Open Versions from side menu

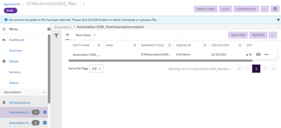(x=15, y=72)
